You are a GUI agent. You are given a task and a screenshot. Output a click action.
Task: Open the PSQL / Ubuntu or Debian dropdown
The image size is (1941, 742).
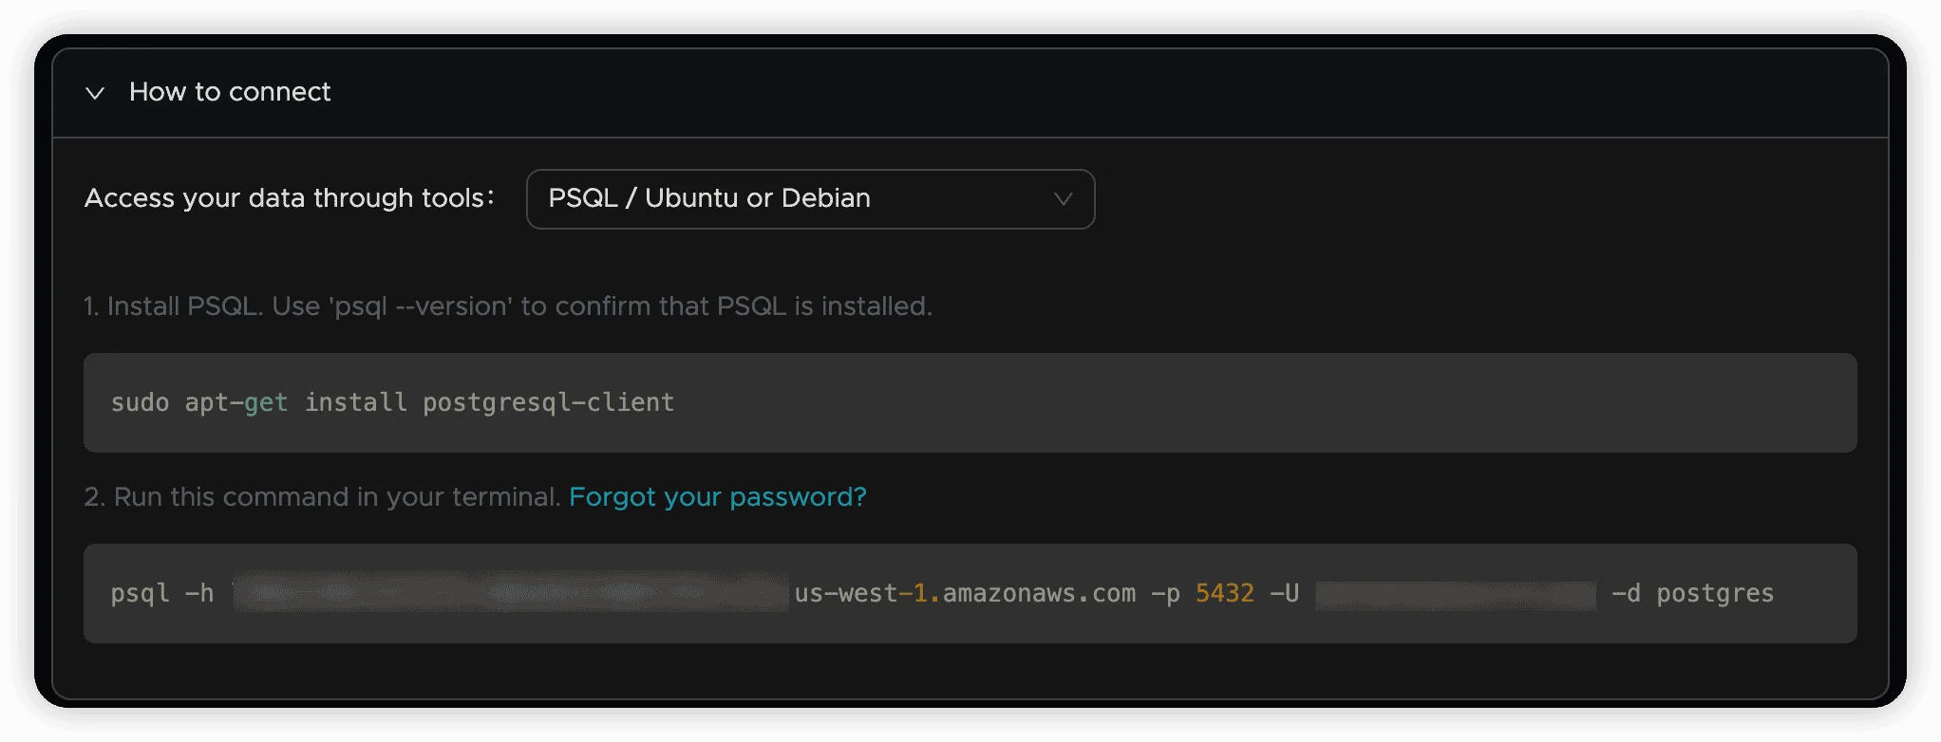[x=809, y=199]
